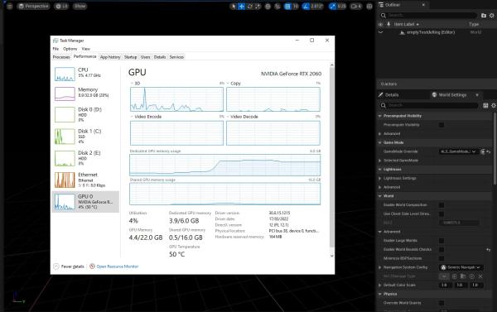Open the viewport hamburger options menu

(9, 7)
